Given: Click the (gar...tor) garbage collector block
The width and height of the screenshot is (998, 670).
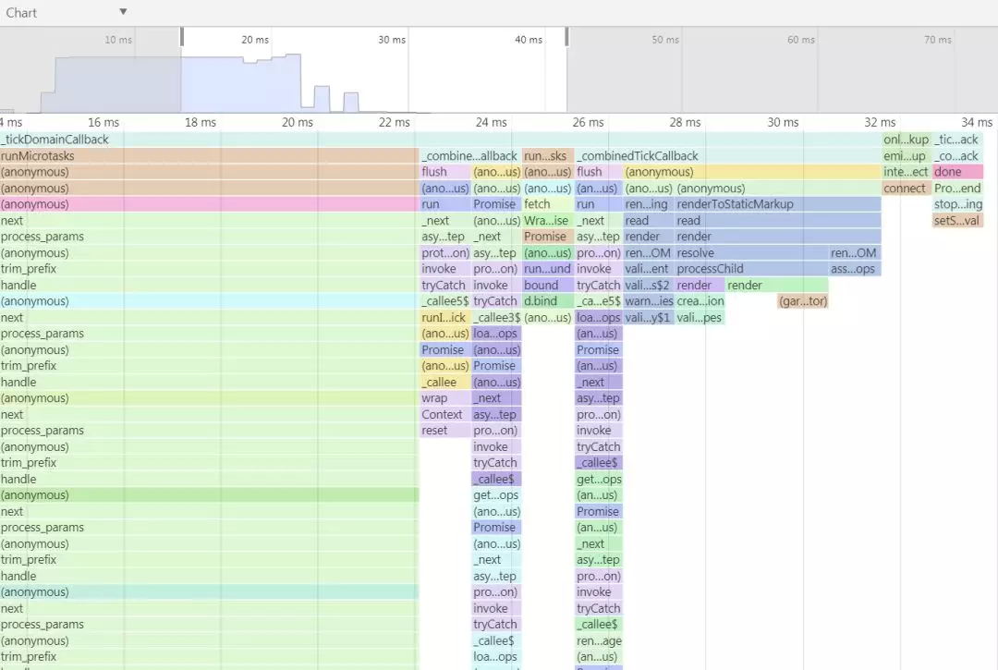Looking at the screenshot, I should pyautogui.click(x=803, y=301).
